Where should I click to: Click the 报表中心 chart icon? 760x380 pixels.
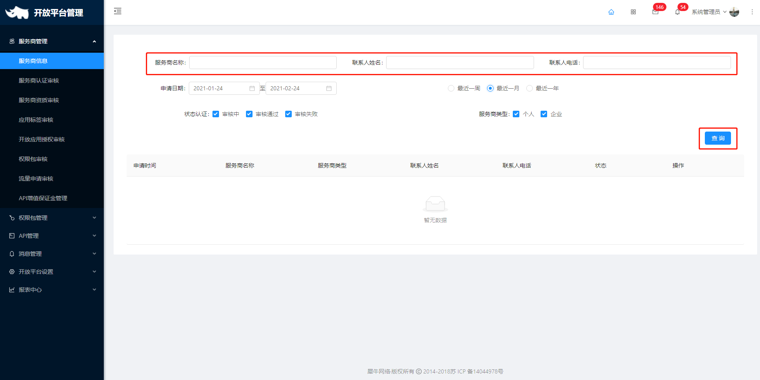(x=12, y=290)
